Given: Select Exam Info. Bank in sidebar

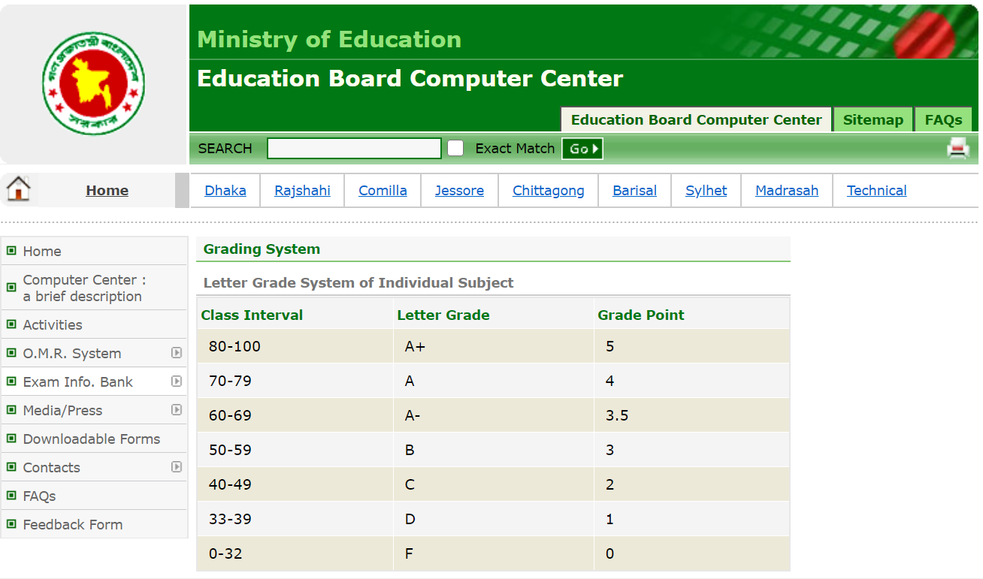Looking at the screenshot, I should (x=94, y=381).
